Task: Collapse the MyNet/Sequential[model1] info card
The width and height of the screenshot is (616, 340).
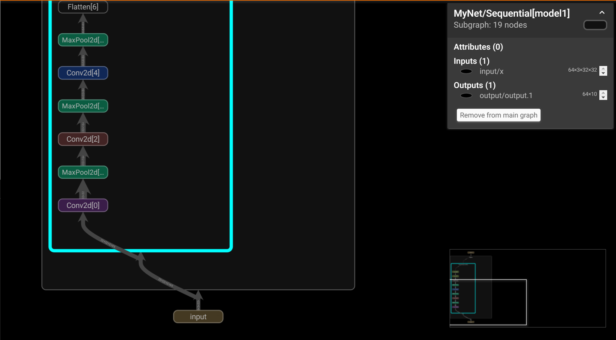Action: tap(602, 13)
